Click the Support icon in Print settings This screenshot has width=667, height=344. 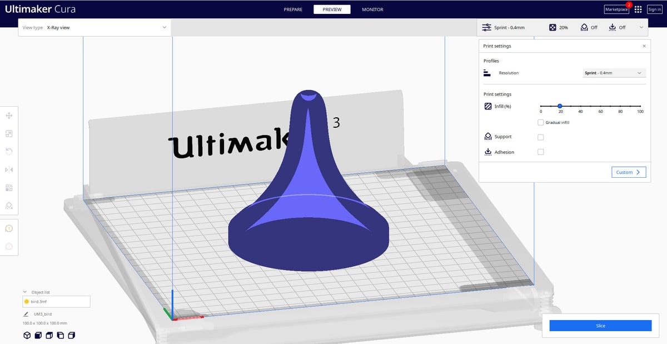click(x=487, y=137)
